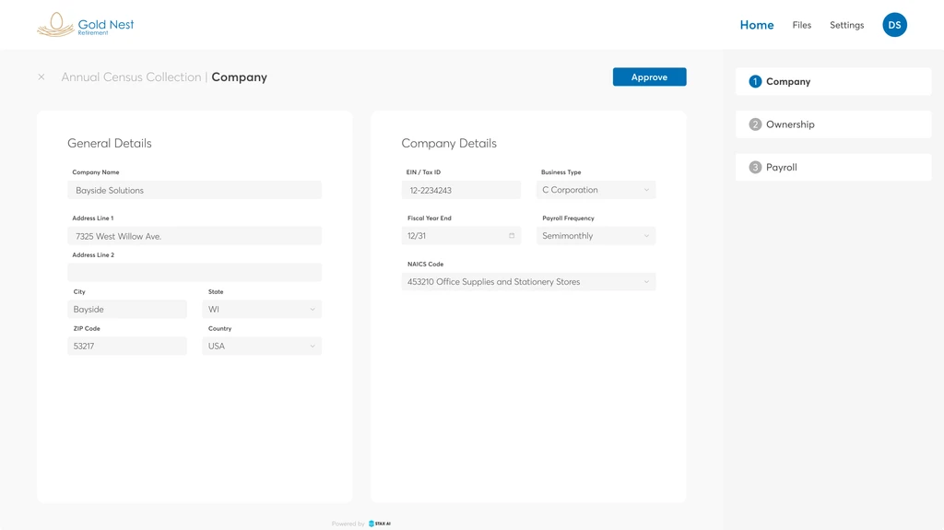Close the Annual Census Collection form
This screenshot has width=944, height=530.
[41, 77]
